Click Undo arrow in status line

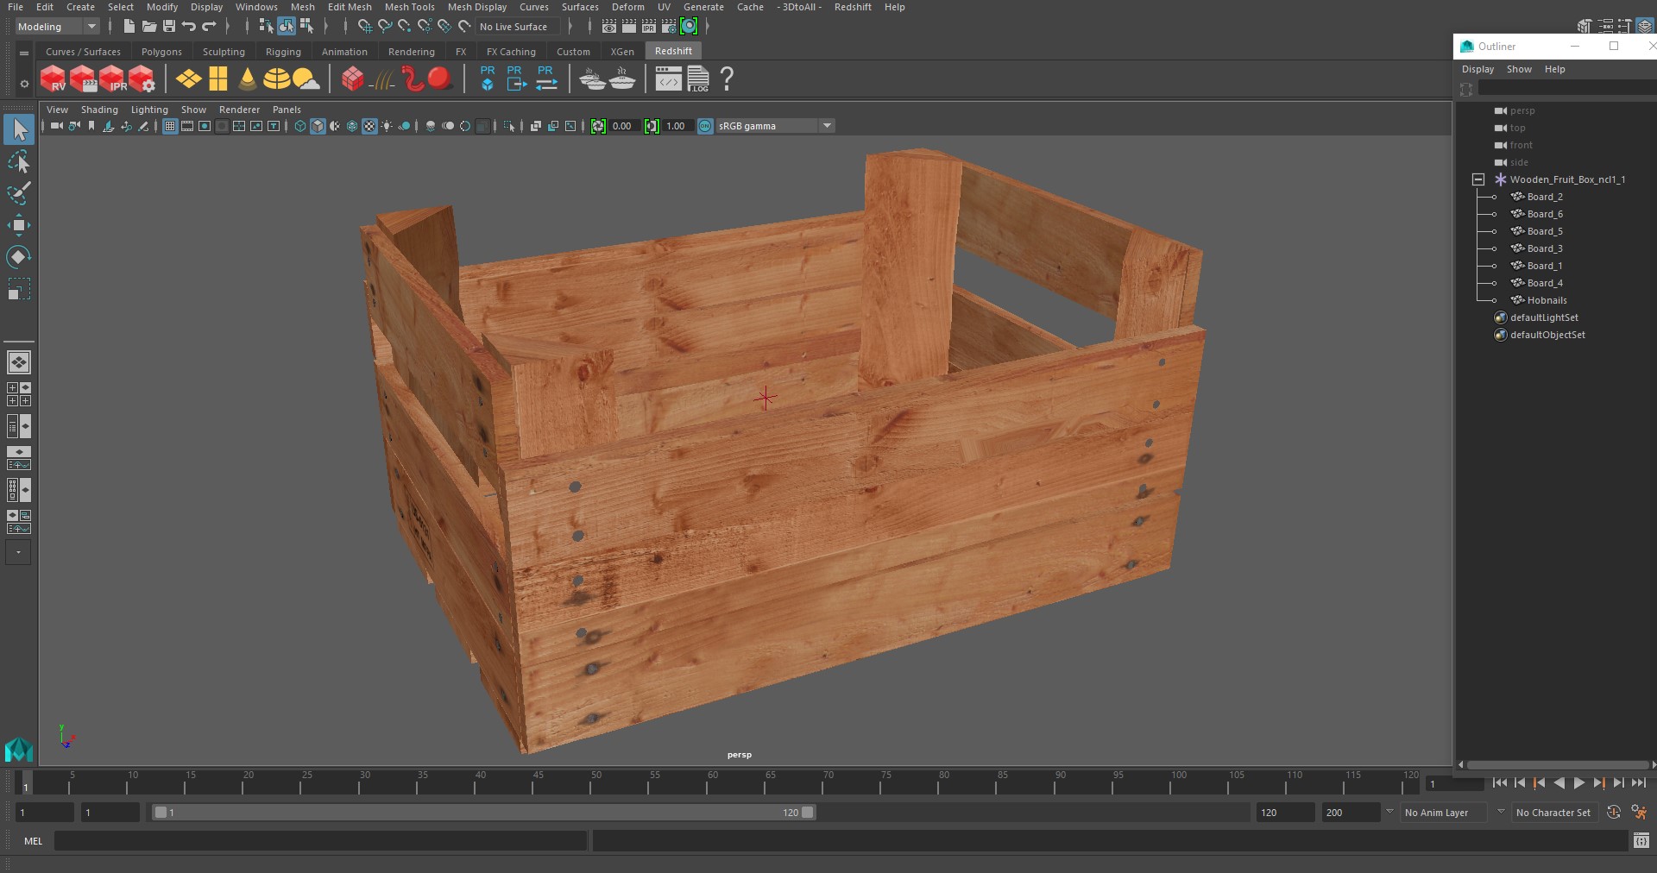(x=189, y=27)
